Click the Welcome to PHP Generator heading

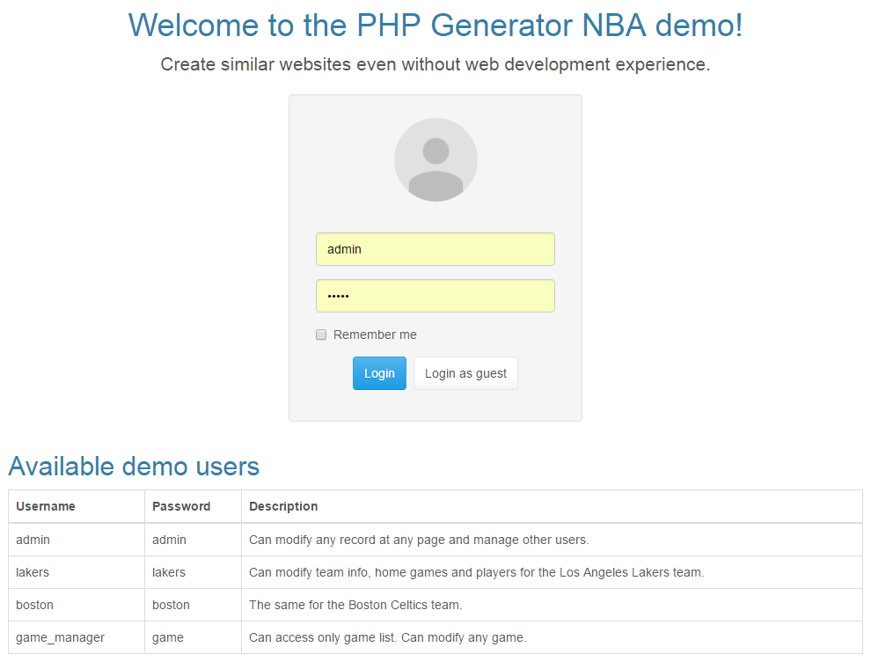tap(435, 26)
